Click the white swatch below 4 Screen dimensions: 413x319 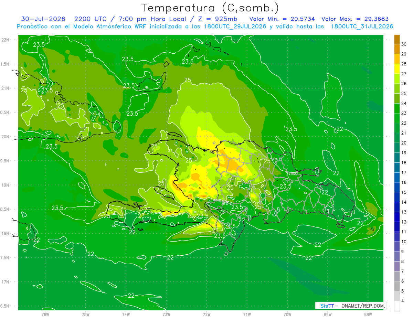click(397, 306)
